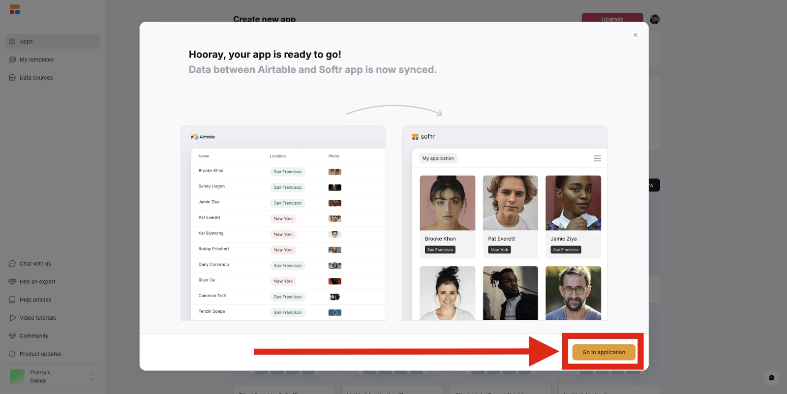
Task: Click the Data sources database icon
Action: pyautogui.click(x=12, y=78)
